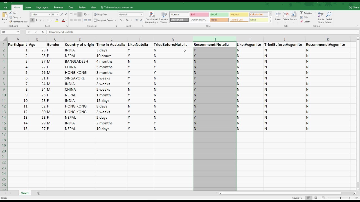This screenshot has width=360, height=202.
Task: Toggle Bold formatting
Action: pos(32,20)
